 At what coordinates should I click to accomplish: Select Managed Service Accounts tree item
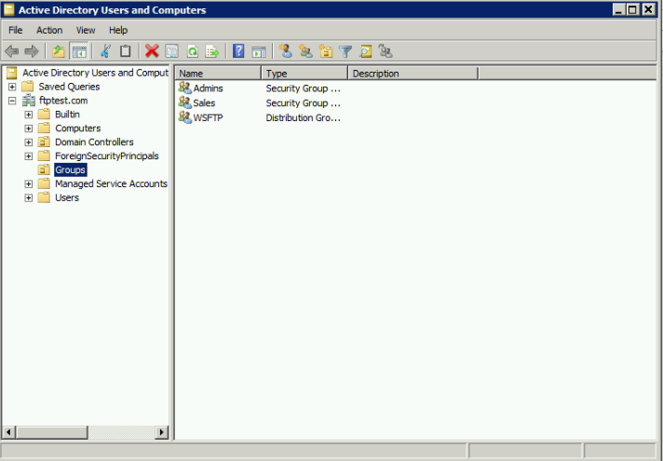point(111,184)
